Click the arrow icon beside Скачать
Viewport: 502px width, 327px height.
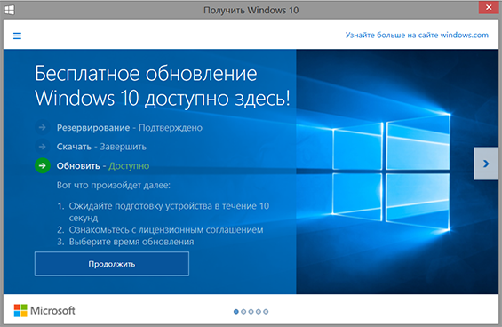tap(42, 147)
